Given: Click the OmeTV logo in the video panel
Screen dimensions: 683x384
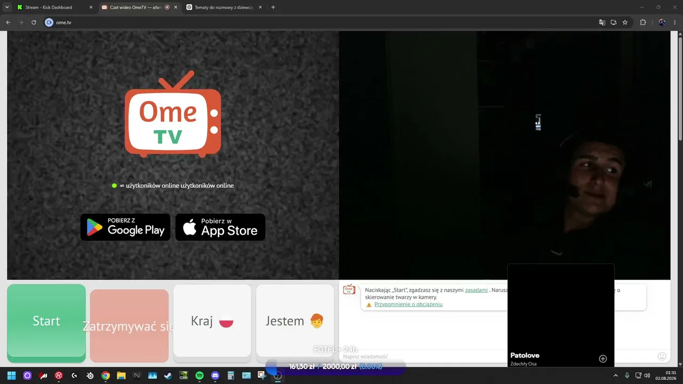Looking at the screenshot, I should (x=173, y=114).
